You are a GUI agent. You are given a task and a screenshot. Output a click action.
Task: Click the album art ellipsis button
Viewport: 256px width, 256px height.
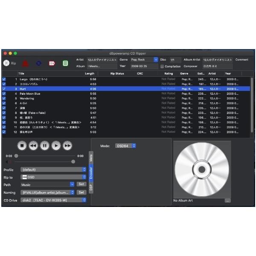coord(227,201)
